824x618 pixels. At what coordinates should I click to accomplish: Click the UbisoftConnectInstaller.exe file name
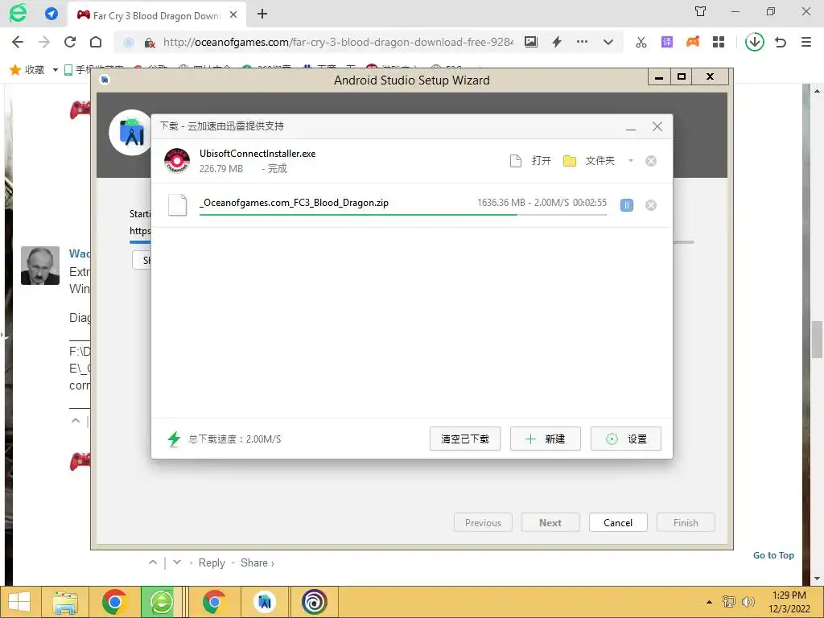[x=257, y=154]
